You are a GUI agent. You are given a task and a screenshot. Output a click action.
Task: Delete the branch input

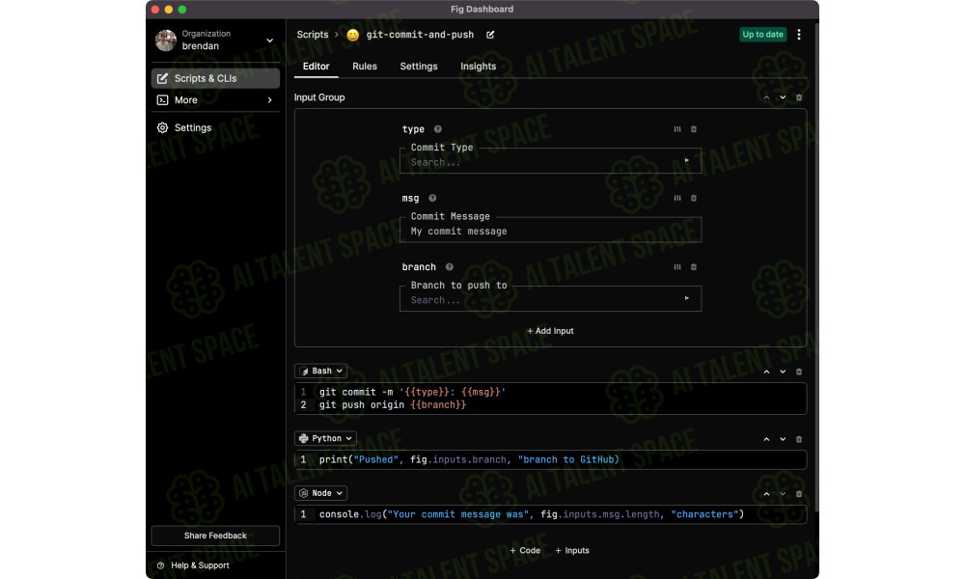coord(694,267)
